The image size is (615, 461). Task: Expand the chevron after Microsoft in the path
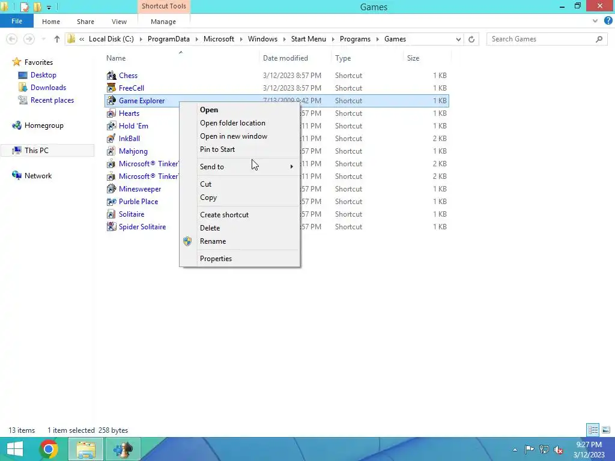coord(241,39)
